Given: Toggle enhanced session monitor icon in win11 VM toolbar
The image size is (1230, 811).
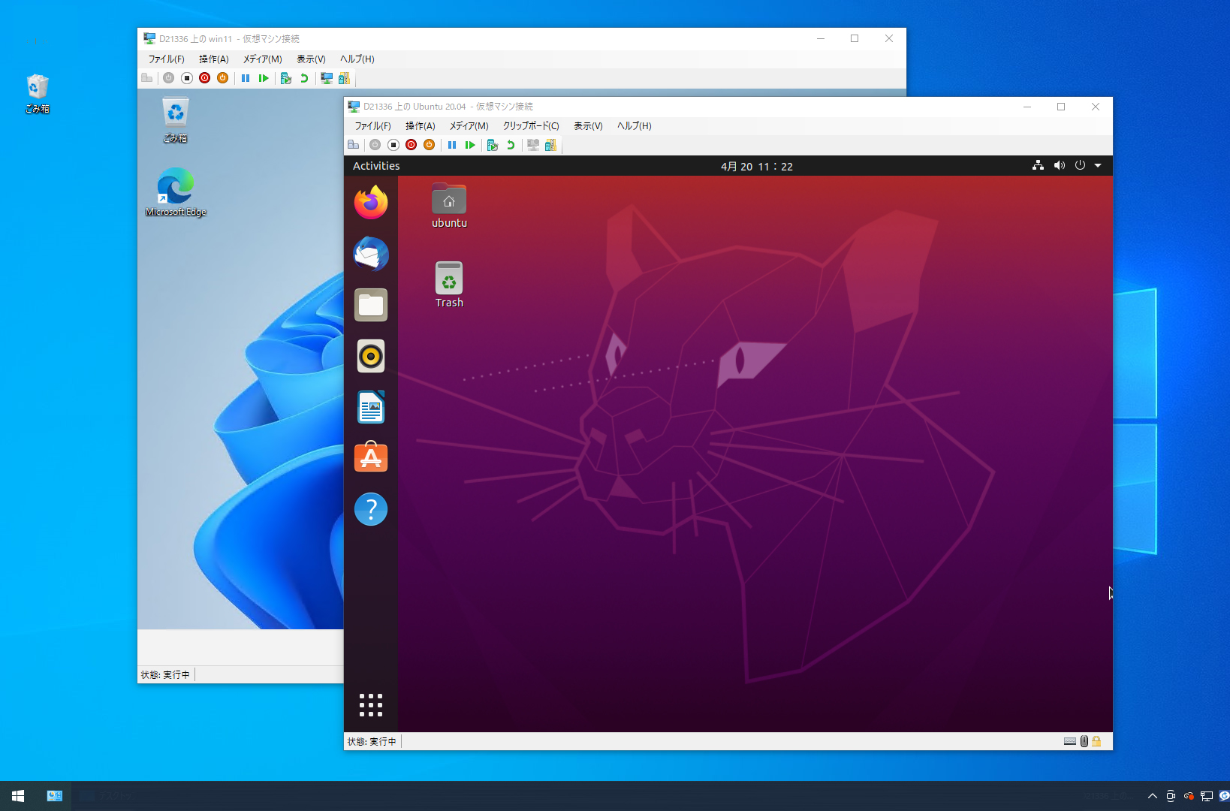Looking at the screenshot, I should click(x=327, y=78).
